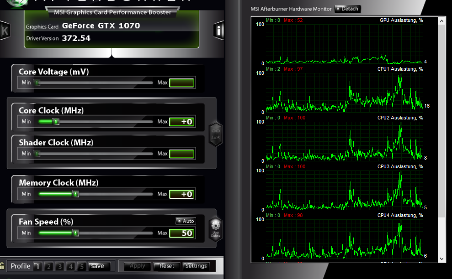Click the GPU Auslastung graph

point(344,44)
